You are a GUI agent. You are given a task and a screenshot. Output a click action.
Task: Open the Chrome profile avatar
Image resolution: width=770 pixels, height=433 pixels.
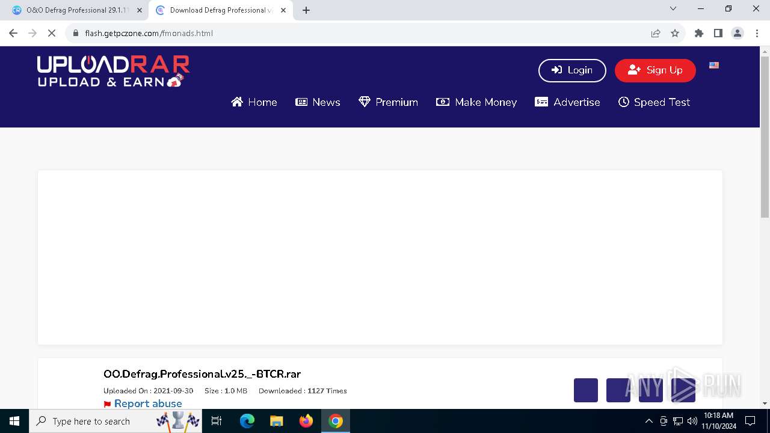[x=738, y=33]
